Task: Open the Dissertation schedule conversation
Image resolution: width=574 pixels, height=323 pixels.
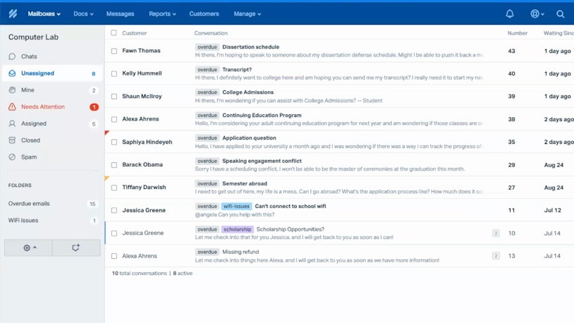Action: coord(251,47)
